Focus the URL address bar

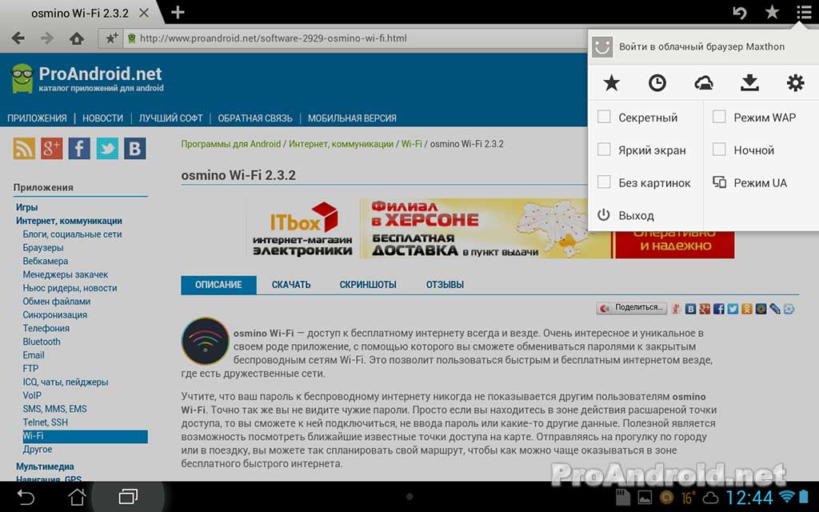(x=355, y=38)
